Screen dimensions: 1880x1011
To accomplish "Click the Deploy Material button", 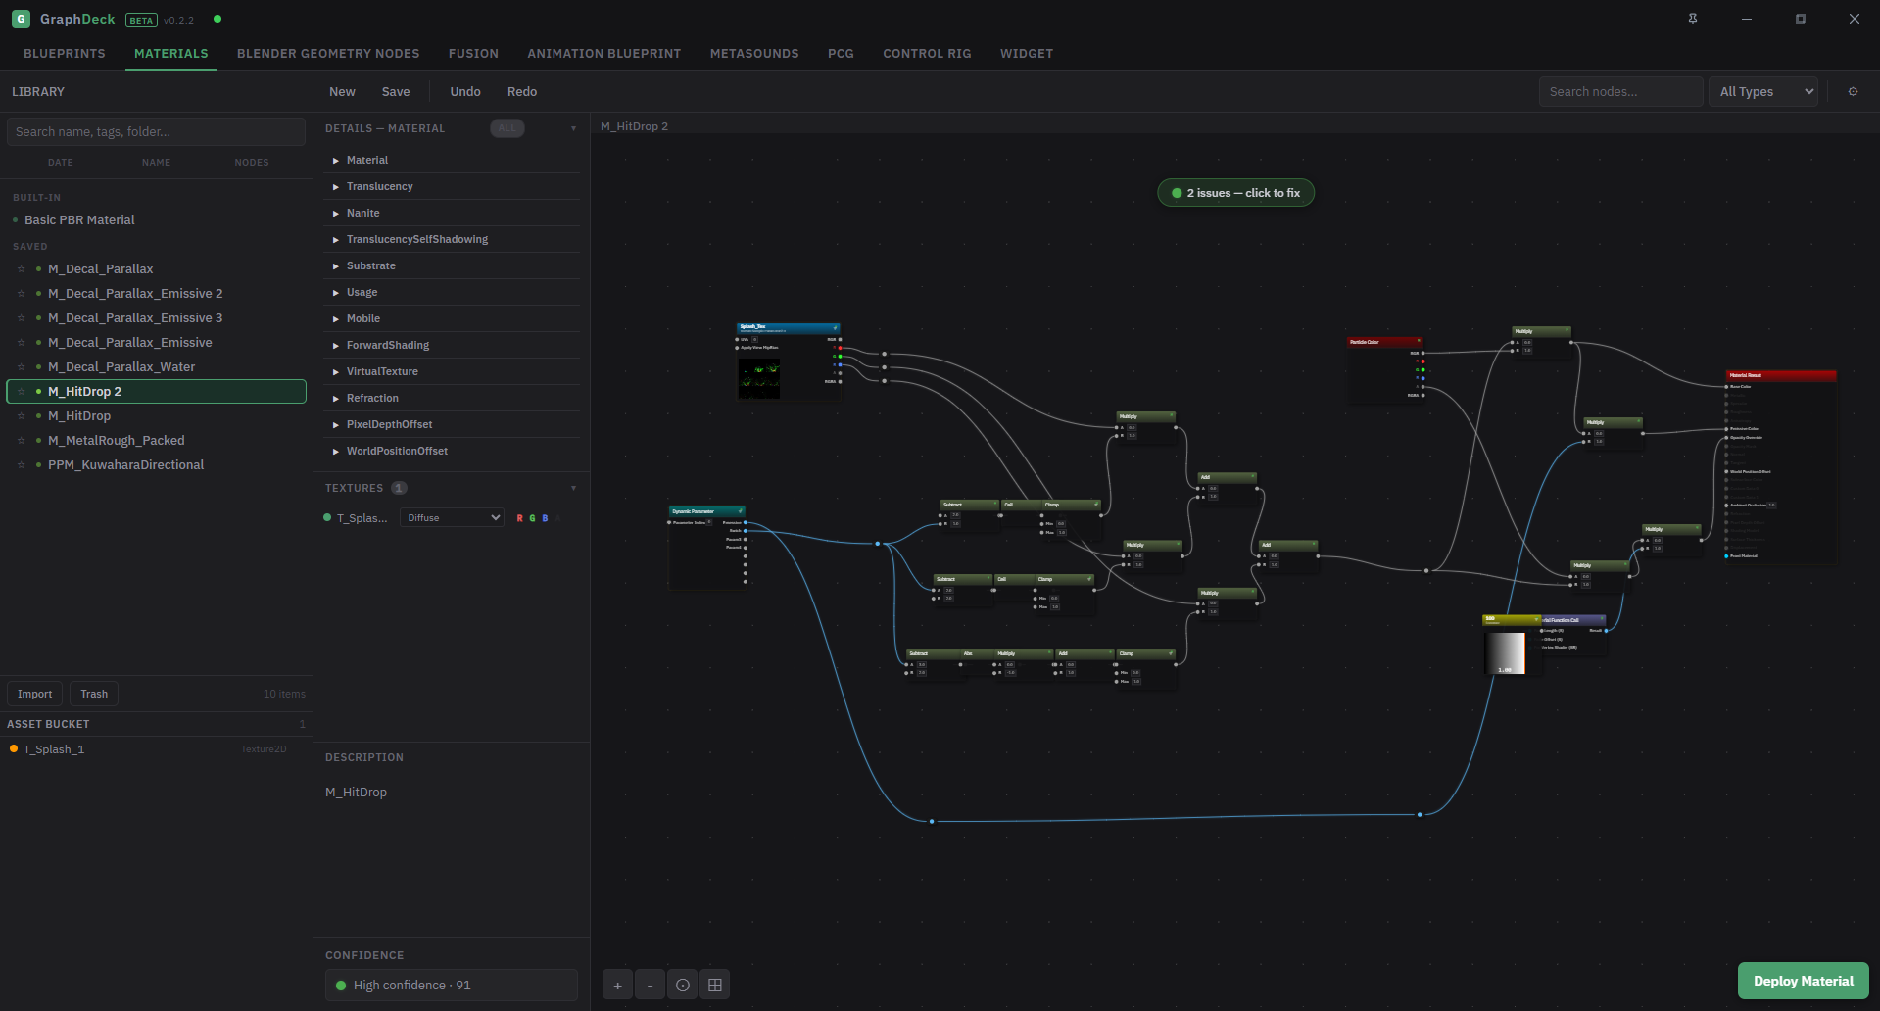I will [1802, 980].
